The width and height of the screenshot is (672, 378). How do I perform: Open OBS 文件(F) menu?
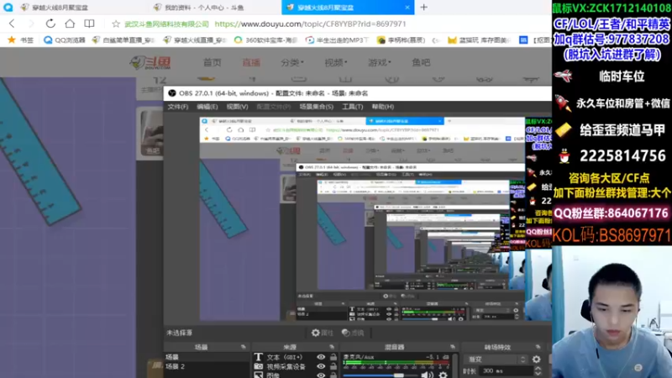(178, 107)
